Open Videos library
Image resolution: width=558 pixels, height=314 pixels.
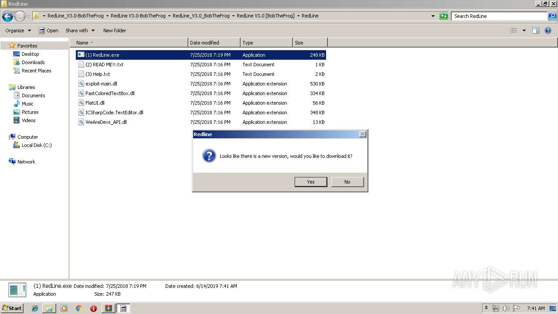pyautogui.click(x=28, y=120)
